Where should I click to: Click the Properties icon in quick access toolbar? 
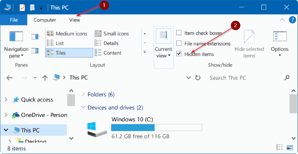tap(22, 8)
